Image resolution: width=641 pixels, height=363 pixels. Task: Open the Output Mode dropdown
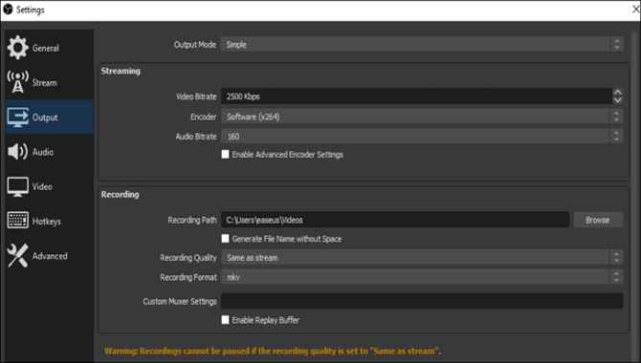pyautogui.click(x=422, y=45)
